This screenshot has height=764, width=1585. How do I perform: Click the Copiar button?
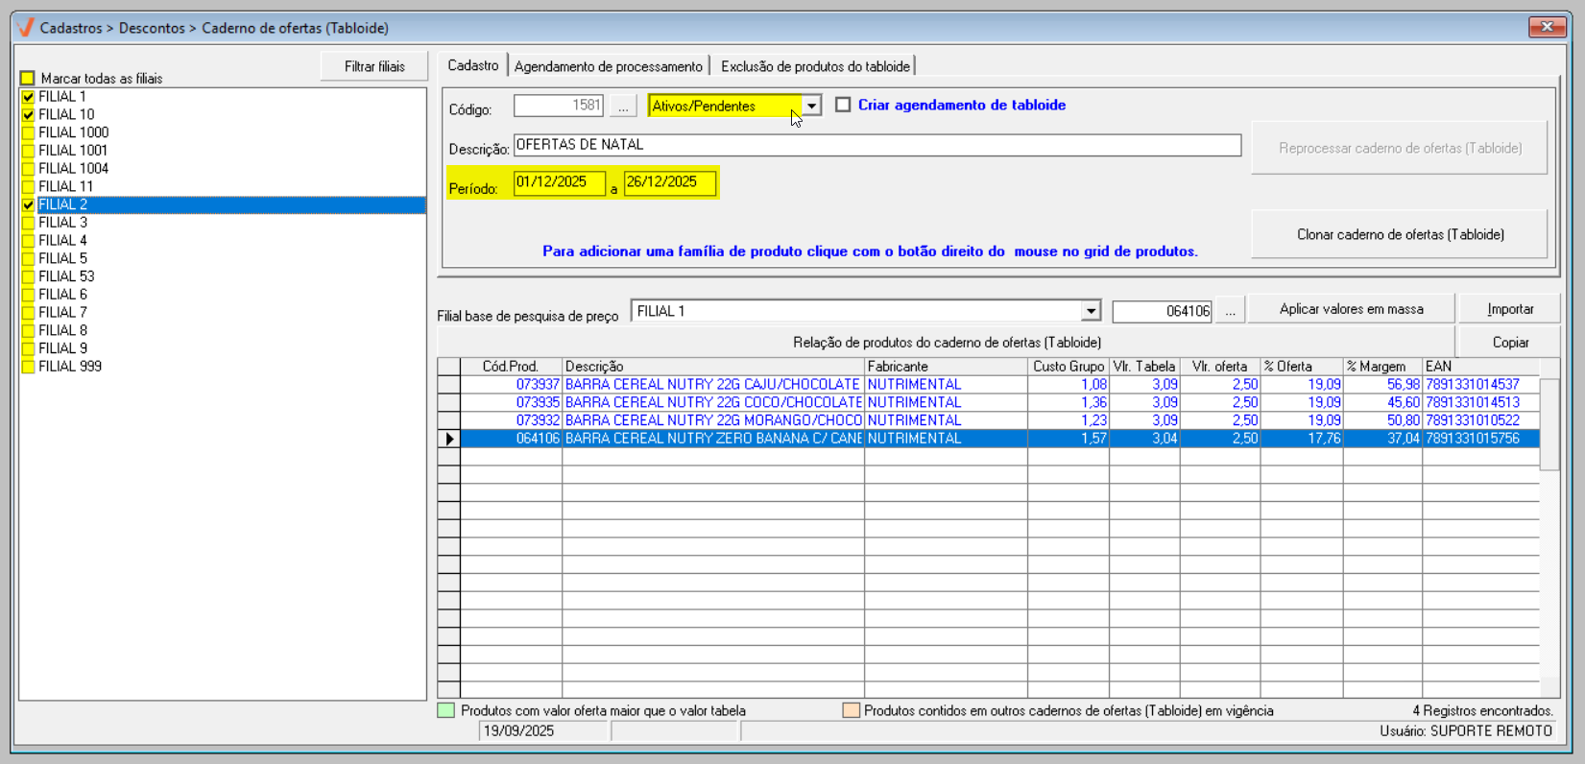pyautogui.click(x=1509, y=343)
